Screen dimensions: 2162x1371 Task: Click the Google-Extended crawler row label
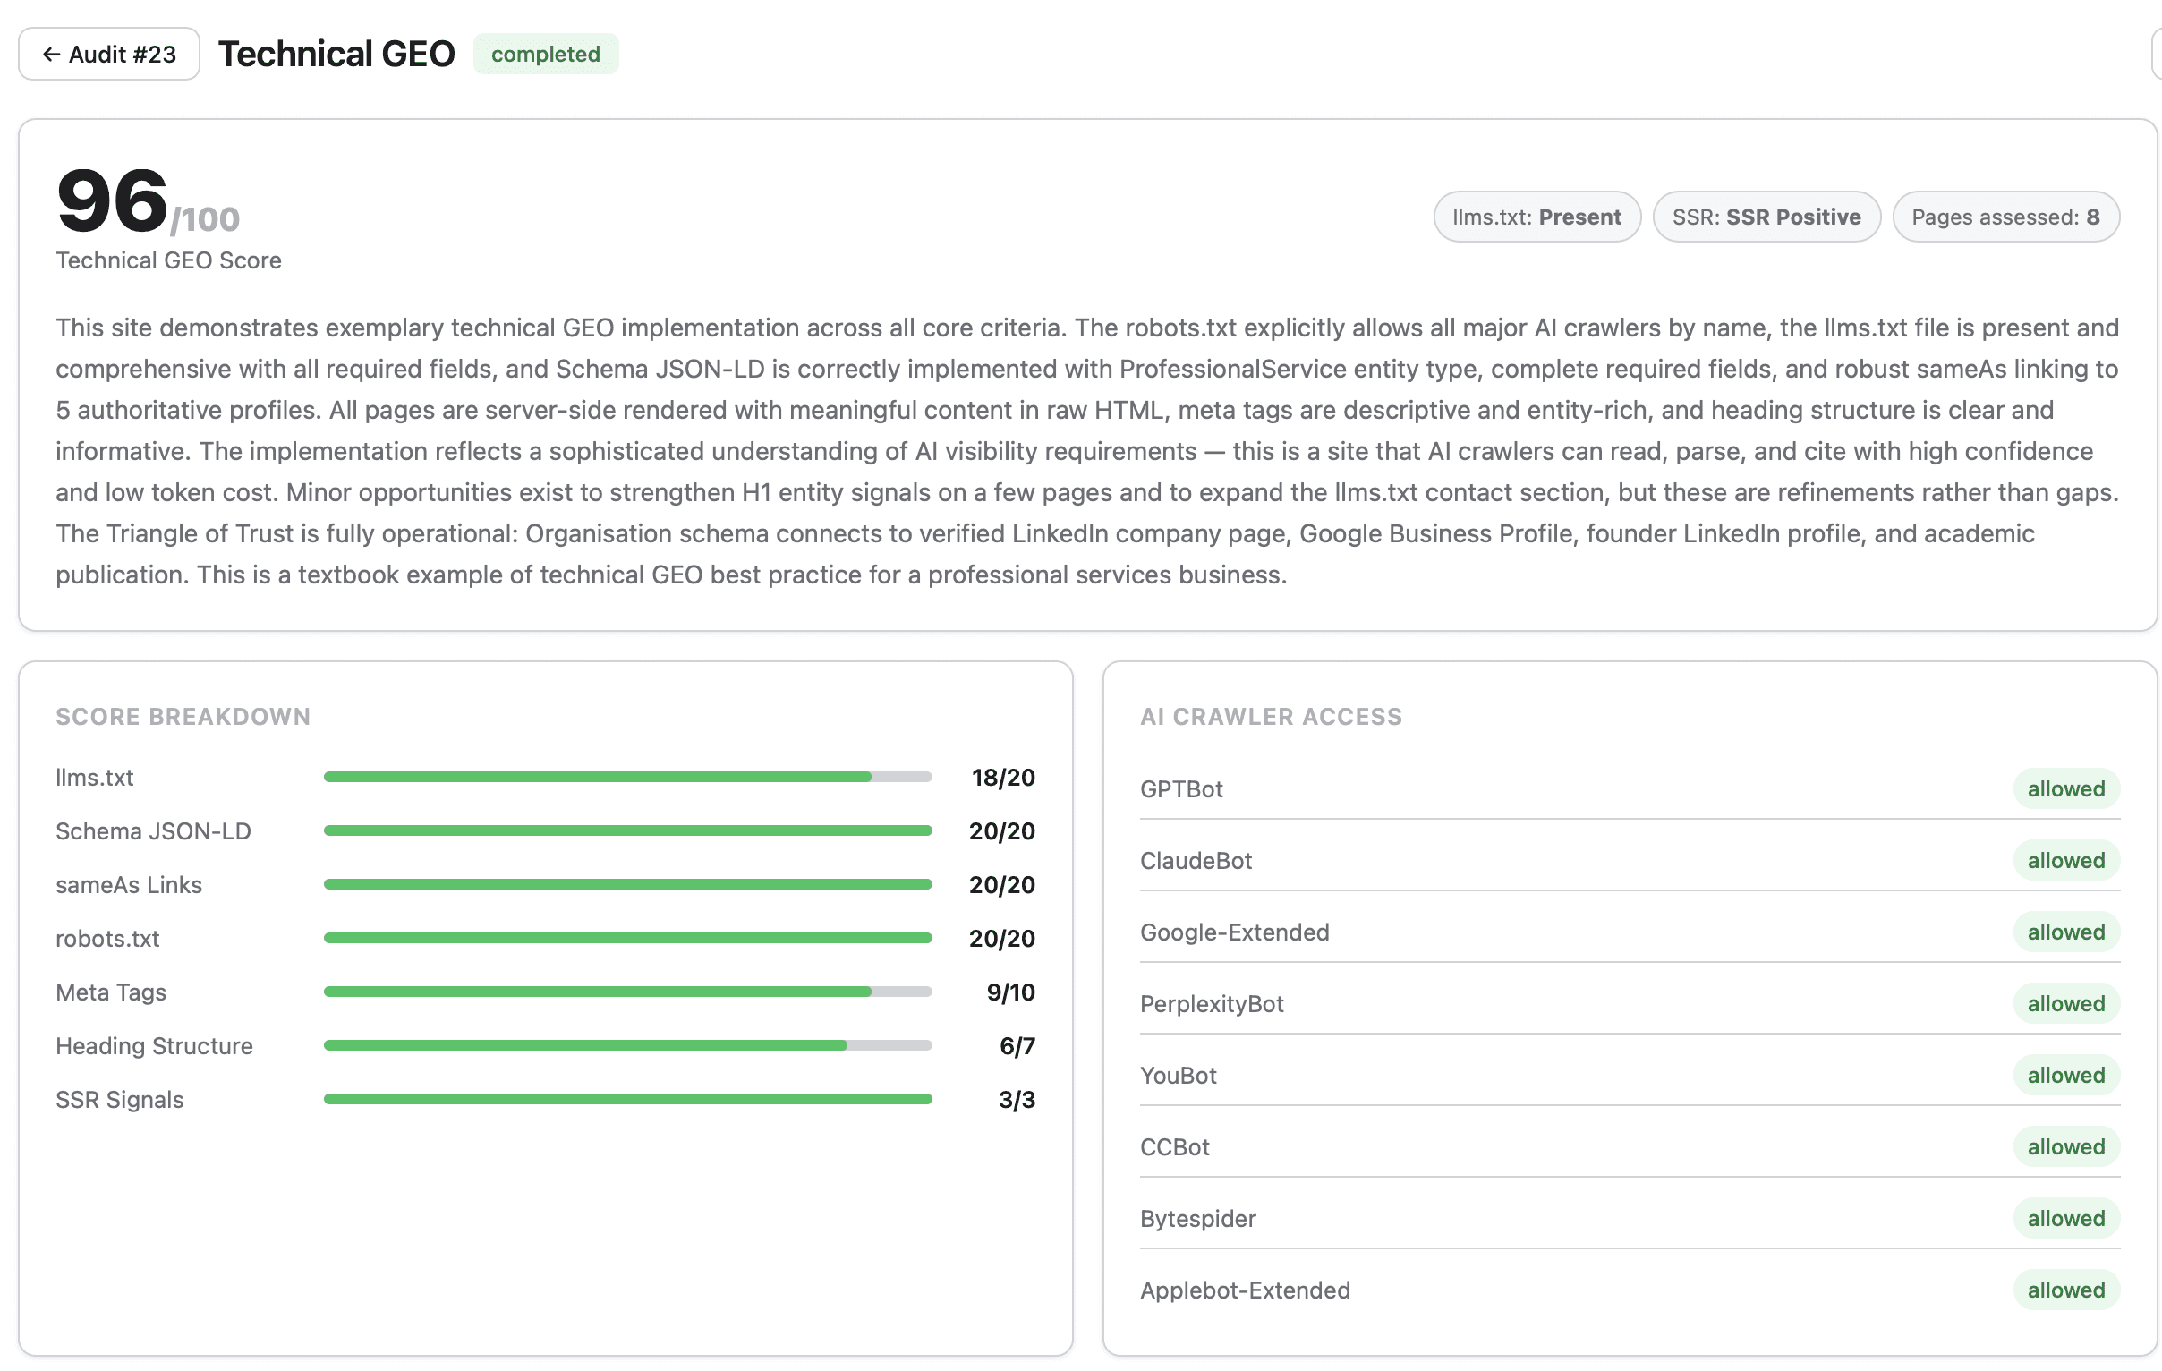tap(1234, 932)
